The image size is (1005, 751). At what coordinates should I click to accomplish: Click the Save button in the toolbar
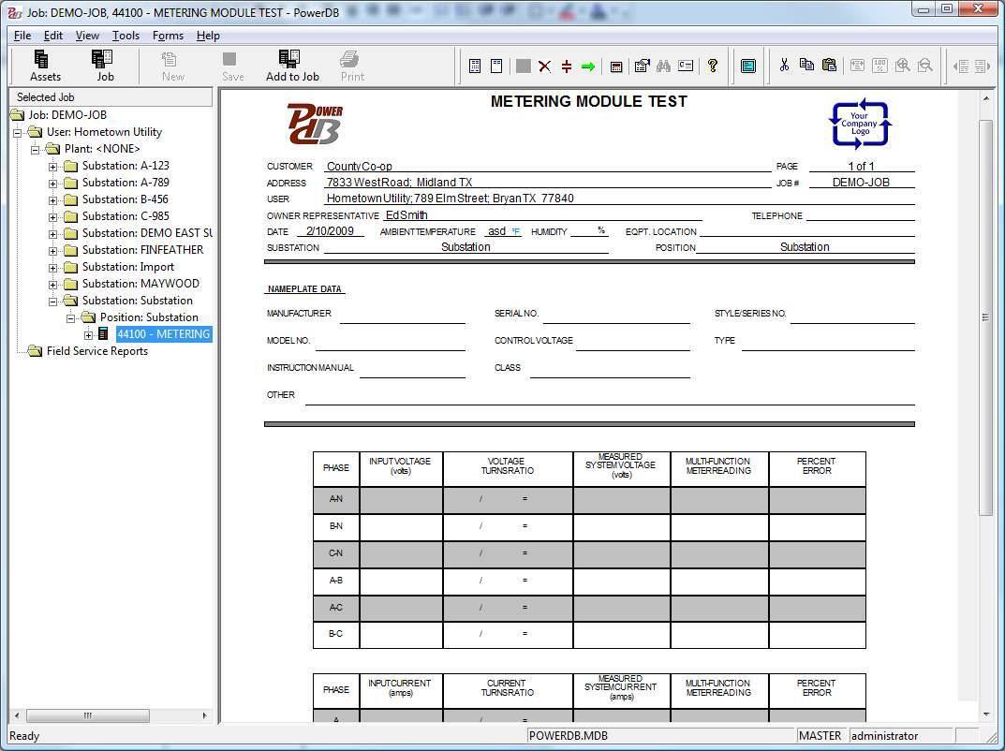pos(232,61)
